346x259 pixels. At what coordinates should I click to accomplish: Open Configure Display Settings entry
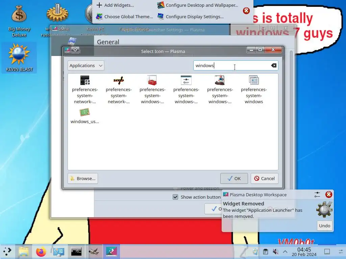pyautogui.click(x=191, y=17)
